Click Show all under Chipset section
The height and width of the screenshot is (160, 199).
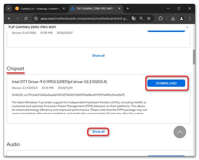point(98,131)
